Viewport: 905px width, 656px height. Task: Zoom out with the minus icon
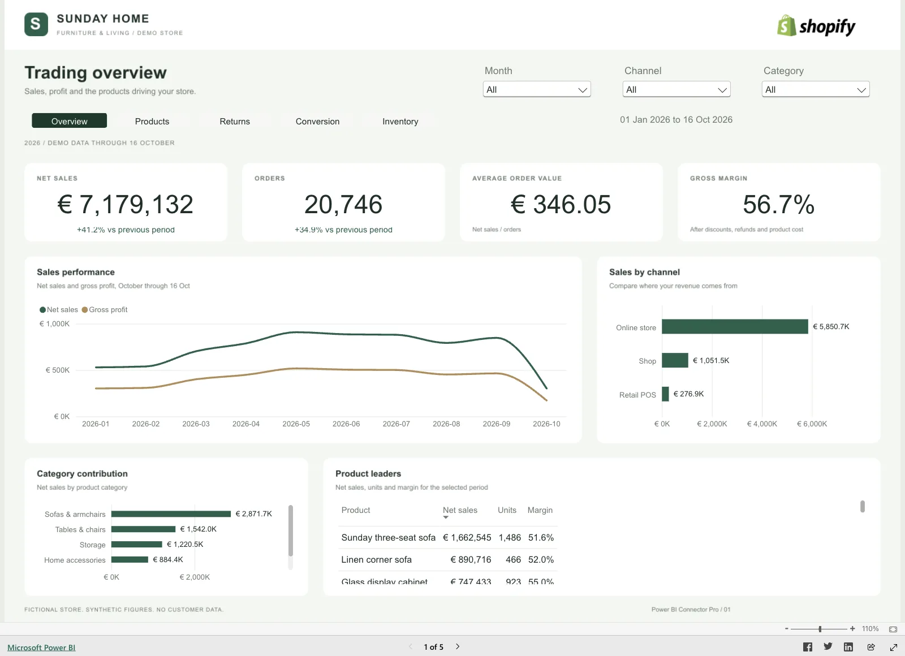pyautogui.click(x=786, y=629)
